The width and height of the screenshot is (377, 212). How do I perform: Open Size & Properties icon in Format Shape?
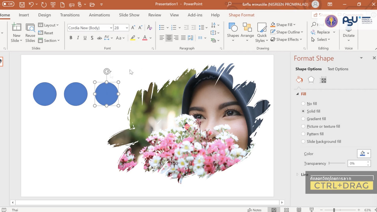(323, 80)
